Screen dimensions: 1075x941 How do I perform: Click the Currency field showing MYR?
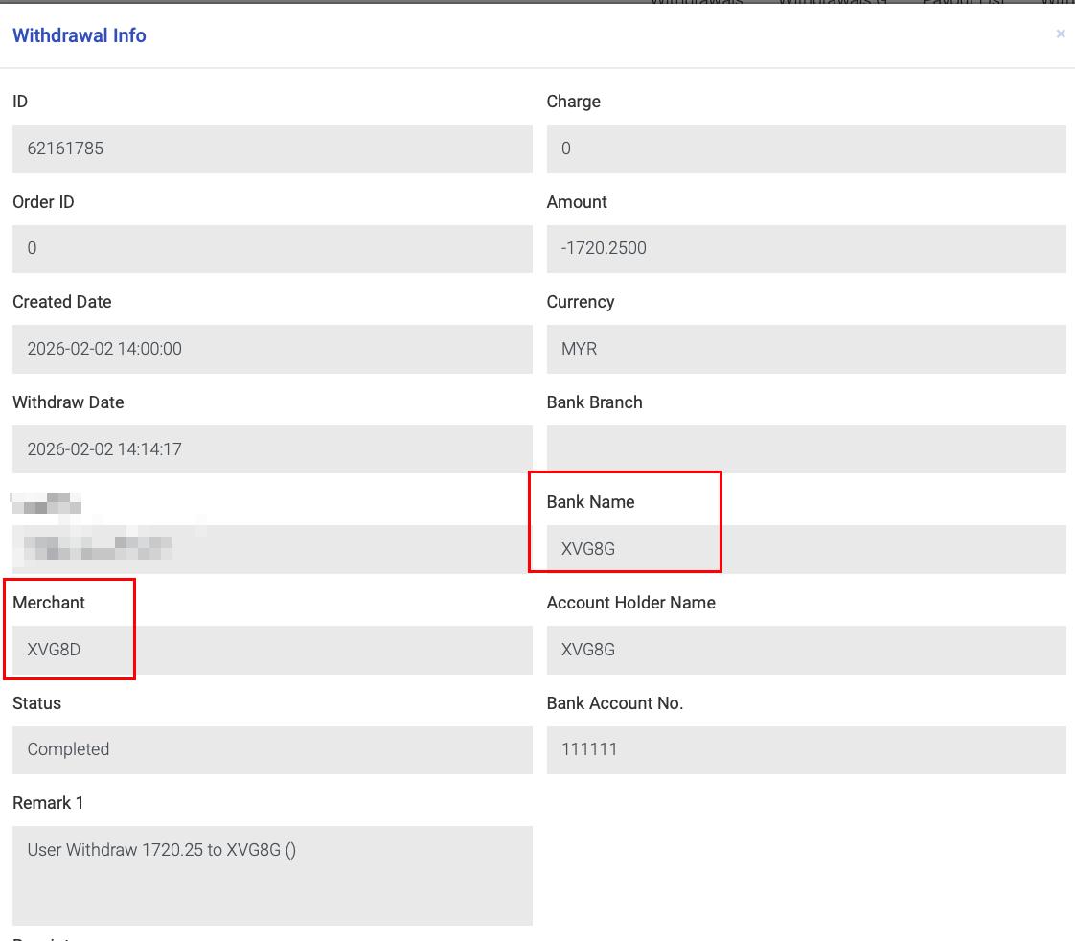(x=806, y=349)
